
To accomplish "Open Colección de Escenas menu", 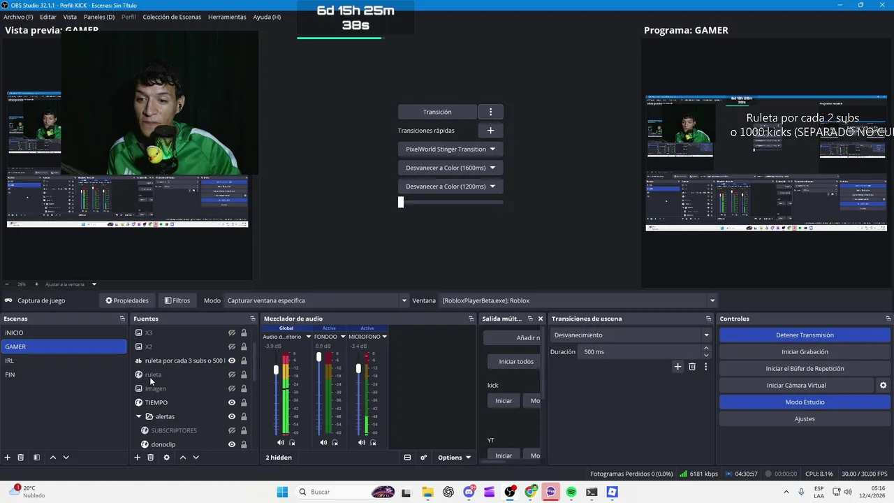I will point(172,17).
